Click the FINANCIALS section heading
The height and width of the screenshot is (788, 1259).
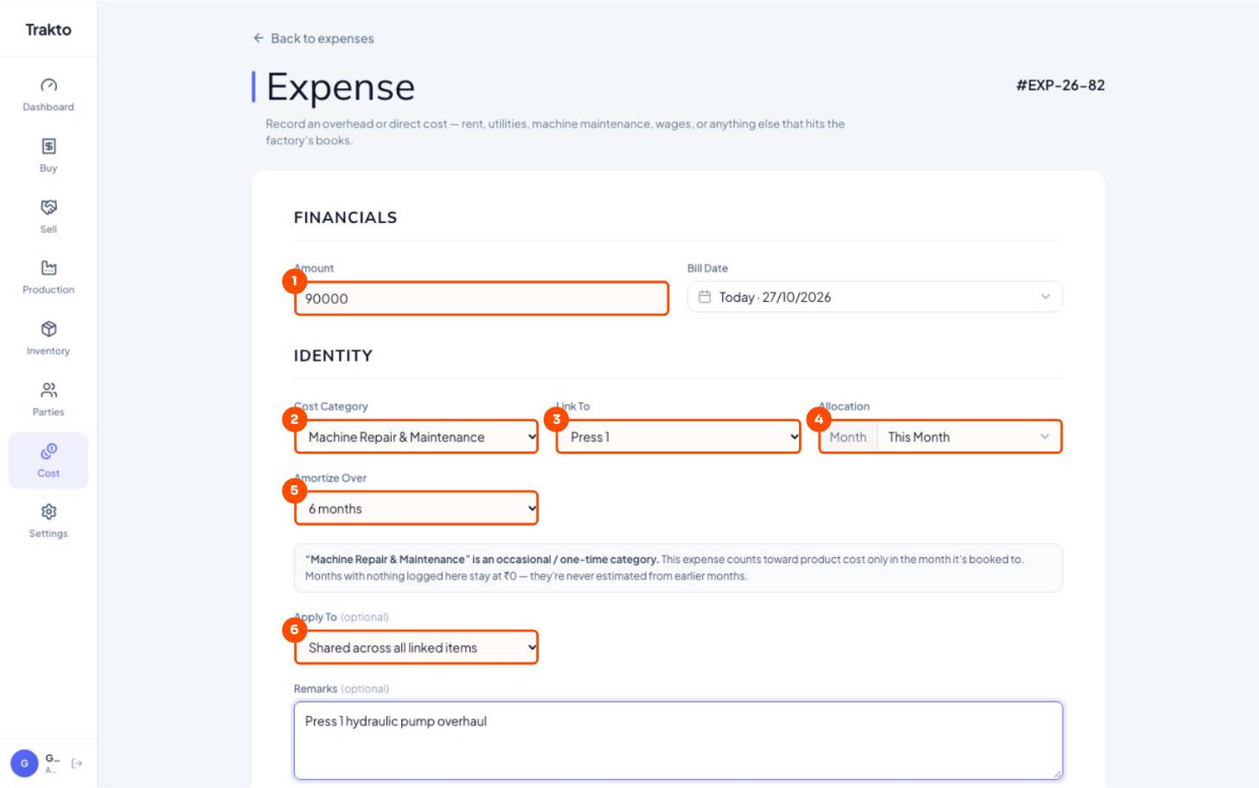click(x=345, y=217)
